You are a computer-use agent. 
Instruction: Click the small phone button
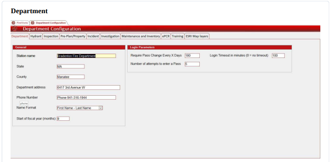24,103
